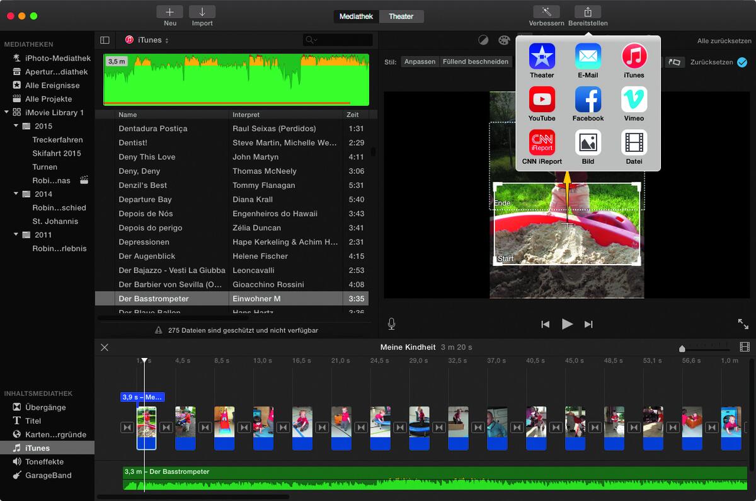The height and width of the screenshot is (501, 756).
Task: Collapse the iMovie Library 1 tree
Action: coord(6,112)
